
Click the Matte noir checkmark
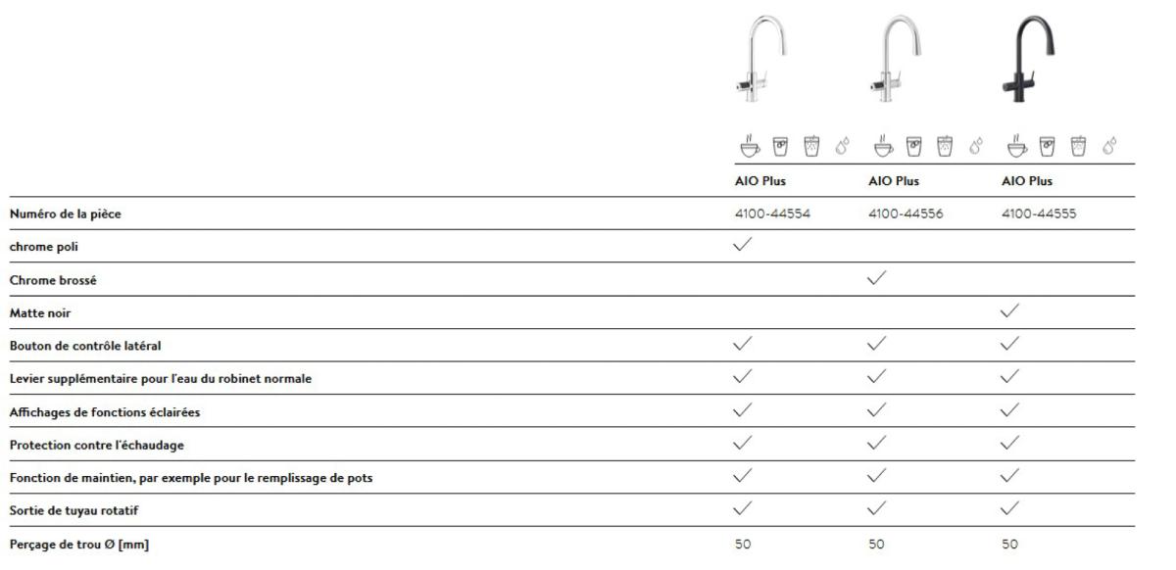click(1010, 311)
